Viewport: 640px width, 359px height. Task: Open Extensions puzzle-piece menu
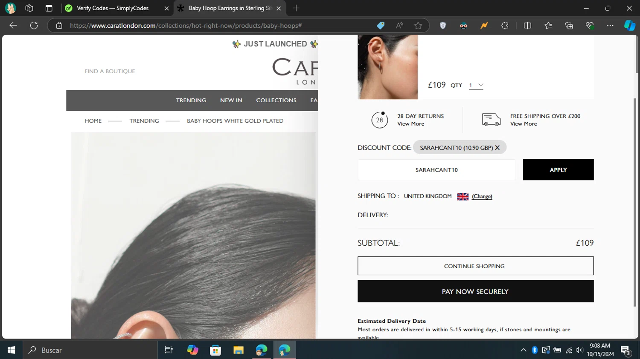pos(505,26)
